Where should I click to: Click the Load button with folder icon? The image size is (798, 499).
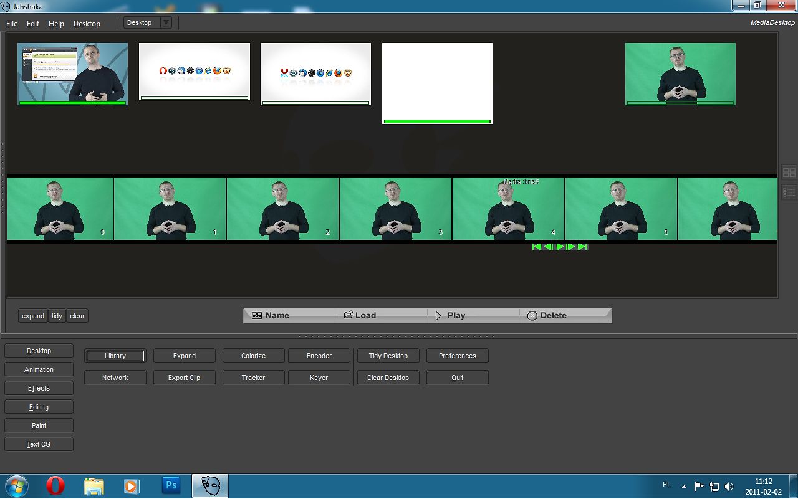click(381, 315)
